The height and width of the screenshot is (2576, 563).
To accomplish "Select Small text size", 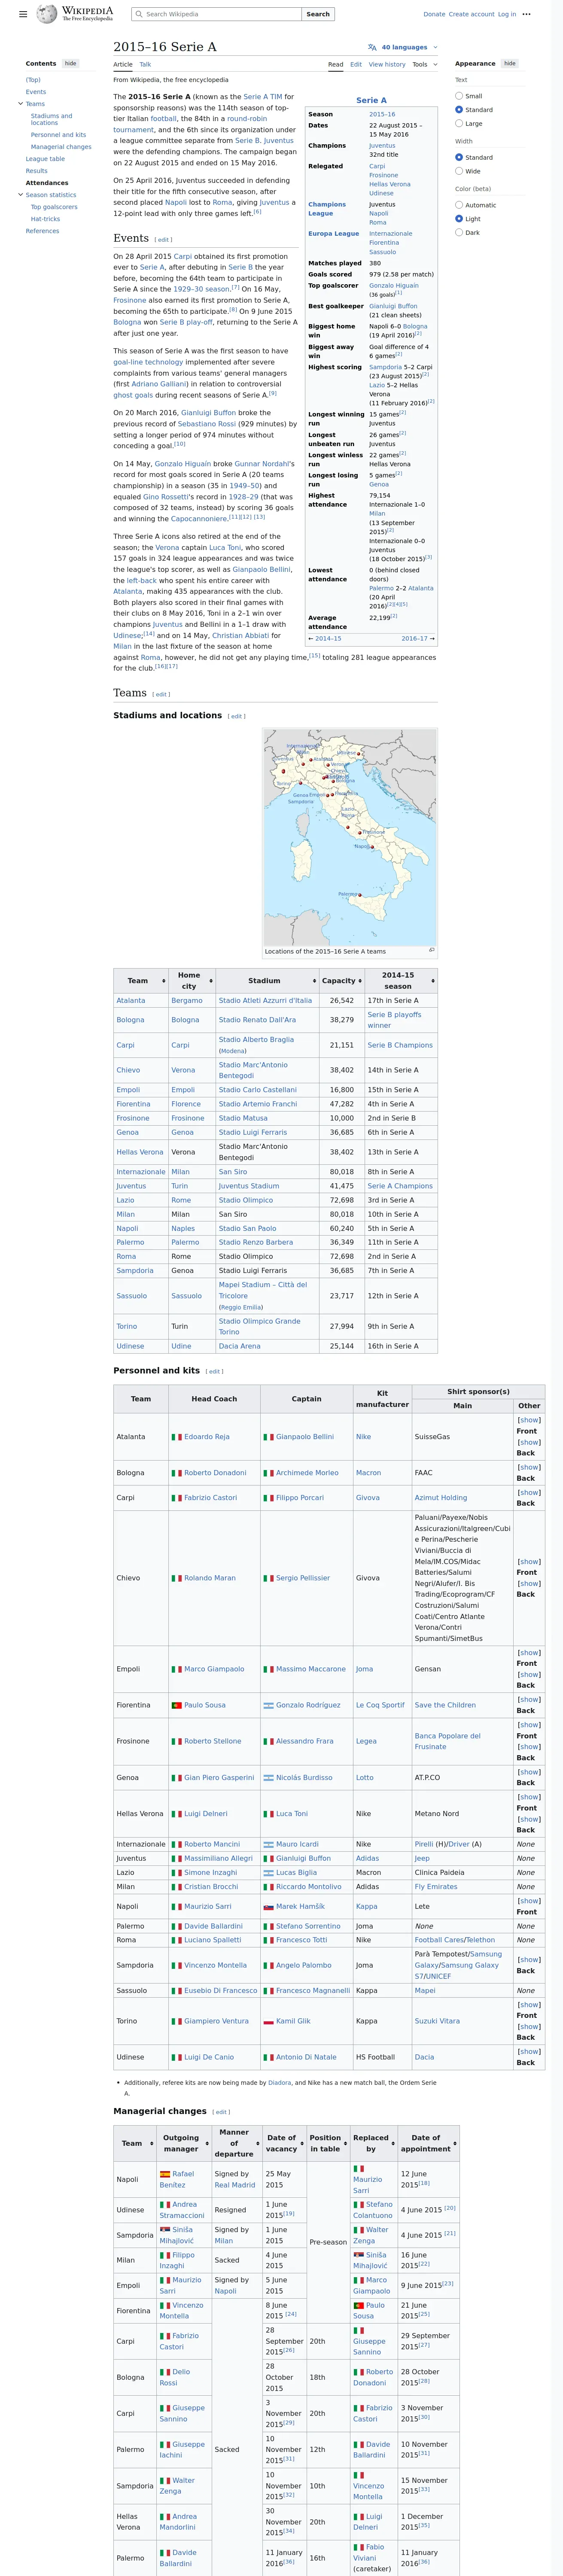I will (x=459, y=96).
